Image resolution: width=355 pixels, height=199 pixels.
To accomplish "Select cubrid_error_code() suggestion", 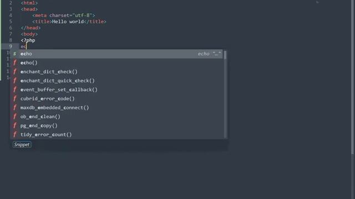I will pos(116,98).
